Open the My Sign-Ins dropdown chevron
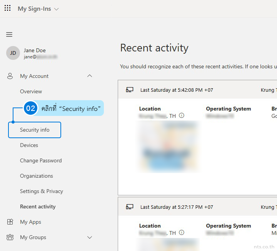Image resolution: width=277 pixels, height=251 pixels. pos(56,9)
